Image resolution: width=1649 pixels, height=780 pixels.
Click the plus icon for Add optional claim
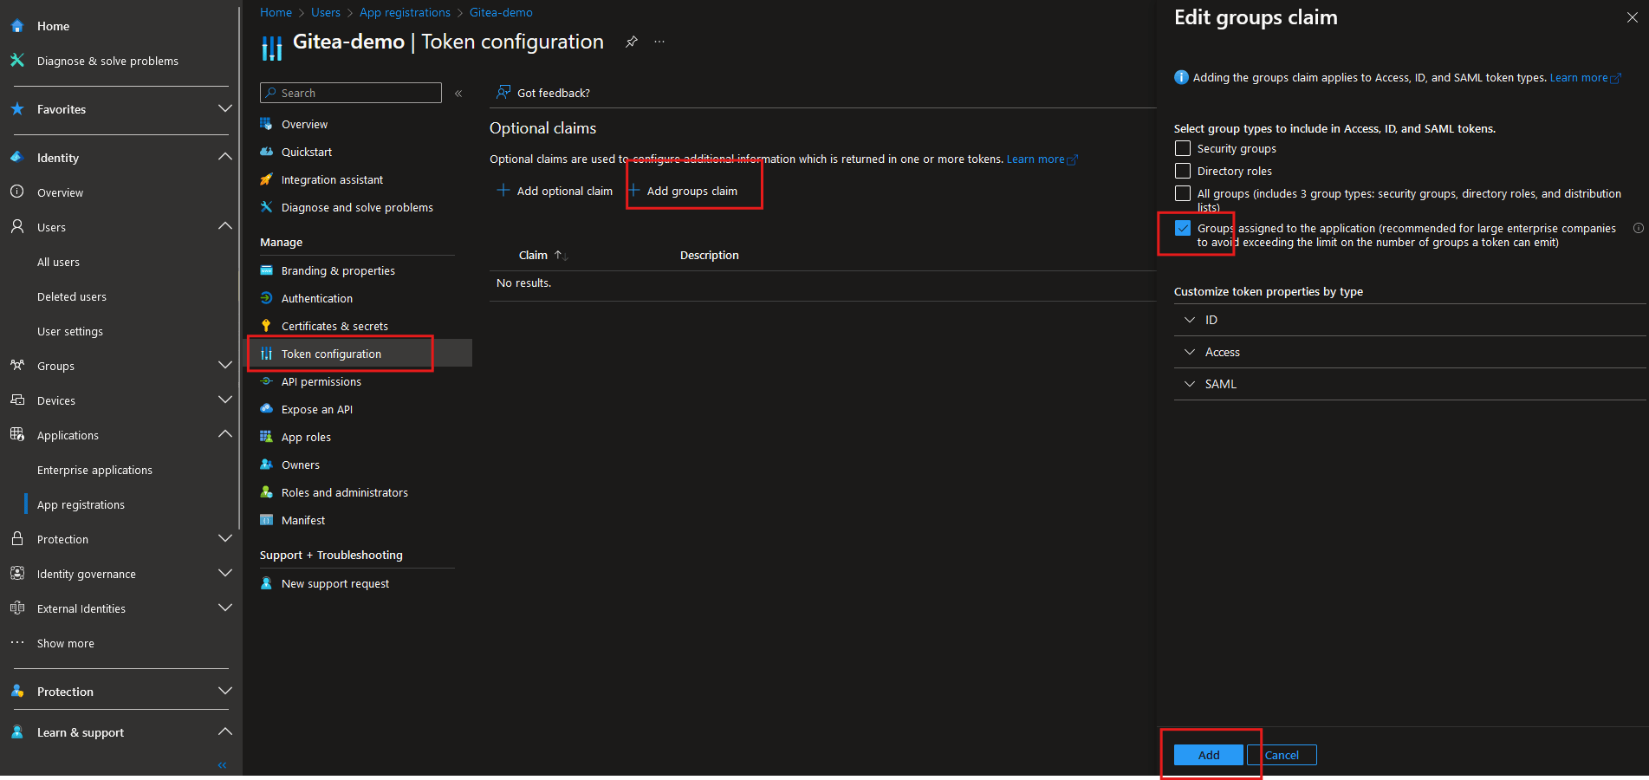tap(503, 191)
